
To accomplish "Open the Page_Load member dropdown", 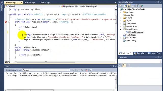I will [116, 6].
